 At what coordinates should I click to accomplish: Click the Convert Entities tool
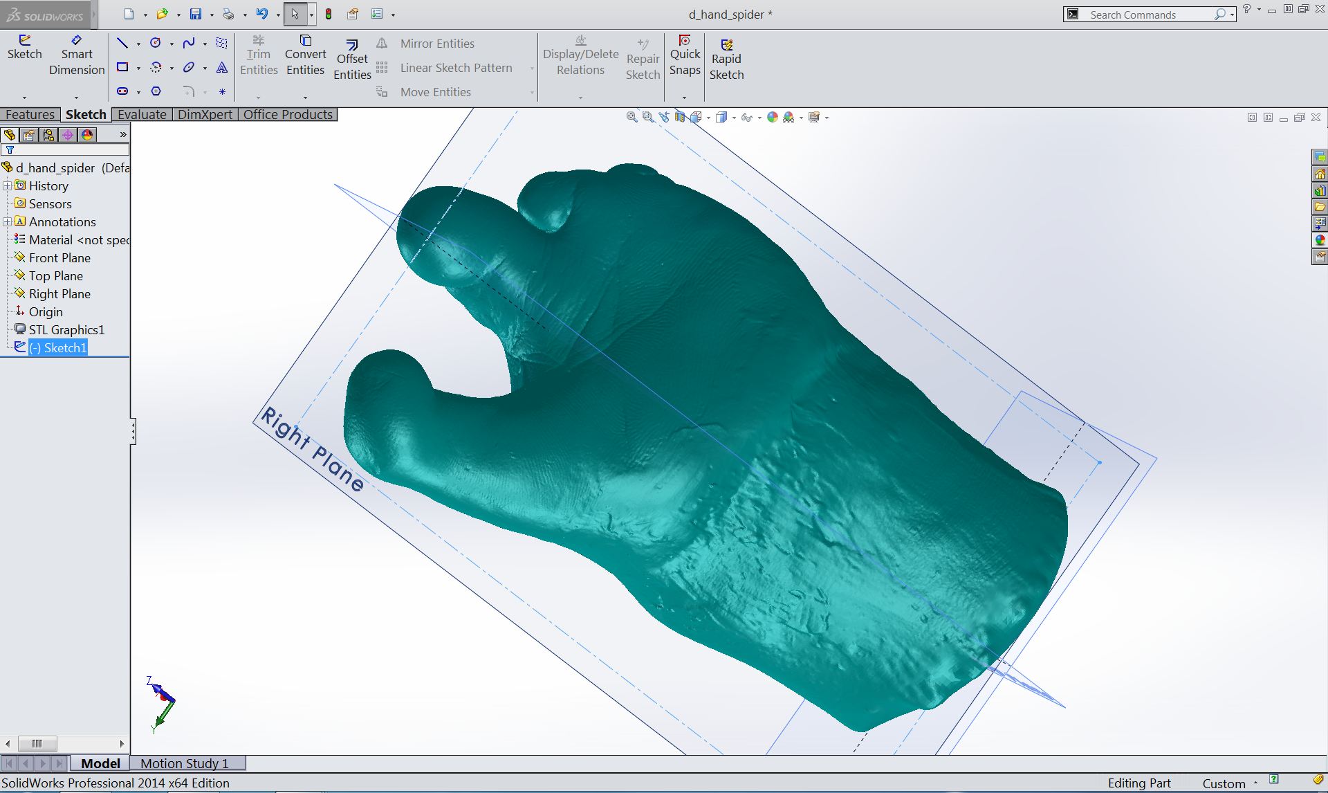[305, 55]
